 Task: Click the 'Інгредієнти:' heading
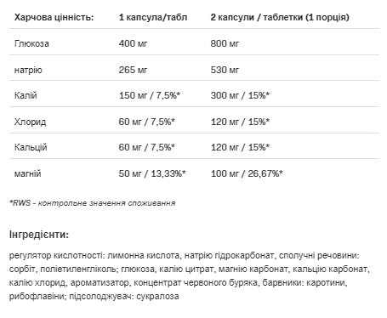click(39, 235)
